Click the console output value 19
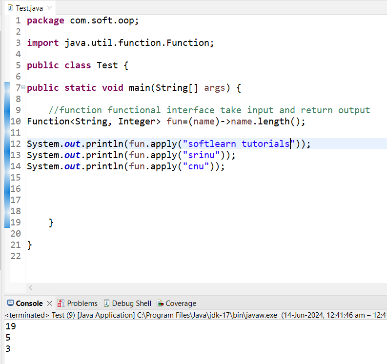387x364 pixels. [10, 326]
